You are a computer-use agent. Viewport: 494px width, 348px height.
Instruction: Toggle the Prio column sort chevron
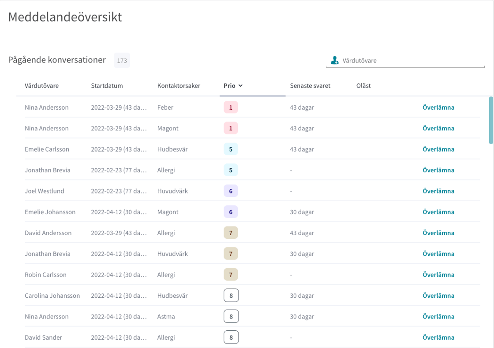click(240, 85)
